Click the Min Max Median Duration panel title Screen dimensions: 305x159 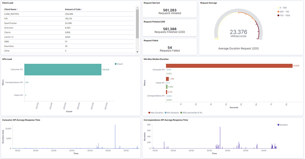click(x=156, y=59)
